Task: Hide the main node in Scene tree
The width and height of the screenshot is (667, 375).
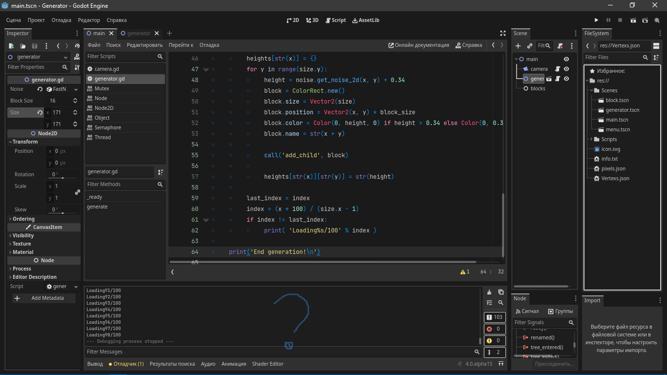Action: pyautogui.click(x=566, y=59)
